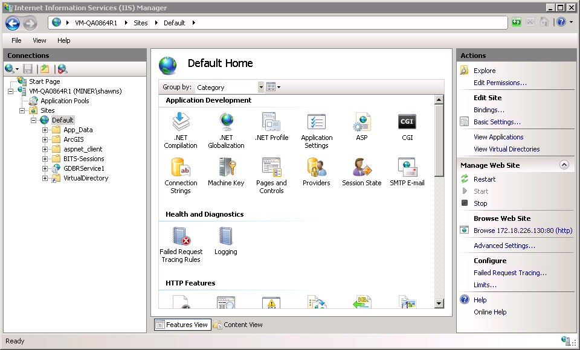Viewport: 580px width, 350px height.
Task: Click the Limits configure link
Action: tap(485, 285)
